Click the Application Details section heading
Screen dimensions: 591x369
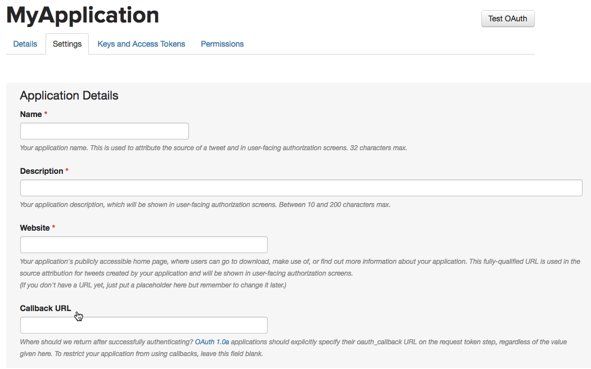click(x=69, y=96)
